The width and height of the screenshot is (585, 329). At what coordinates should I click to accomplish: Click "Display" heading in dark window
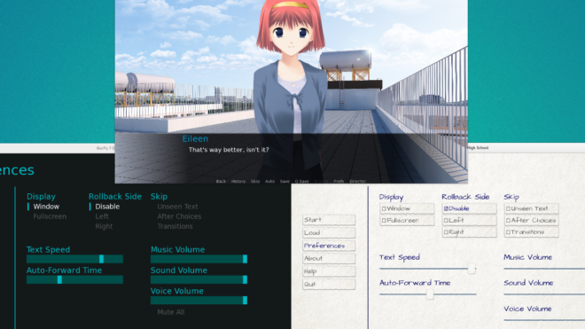[x=41, y=197]
